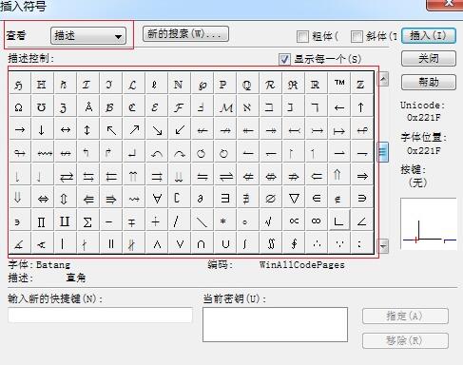Select the intersection ∩ symbol
The width and height of the screenshot is (463, 365).
click(203, 243)
